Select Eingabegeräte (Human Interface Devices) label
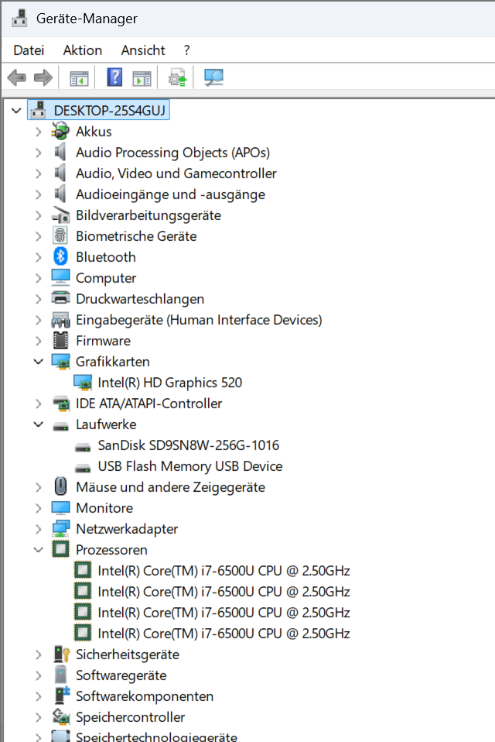This screenshot has width=495, height=742. pos(199,320)
